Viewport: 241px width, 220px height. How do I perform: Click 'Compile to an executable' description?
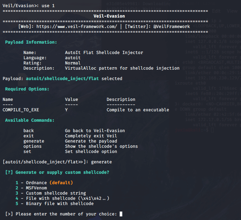click(138, 110)
